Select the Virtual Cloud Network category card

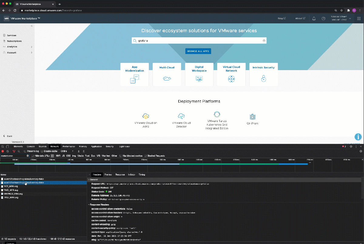(x=231, y=74)
